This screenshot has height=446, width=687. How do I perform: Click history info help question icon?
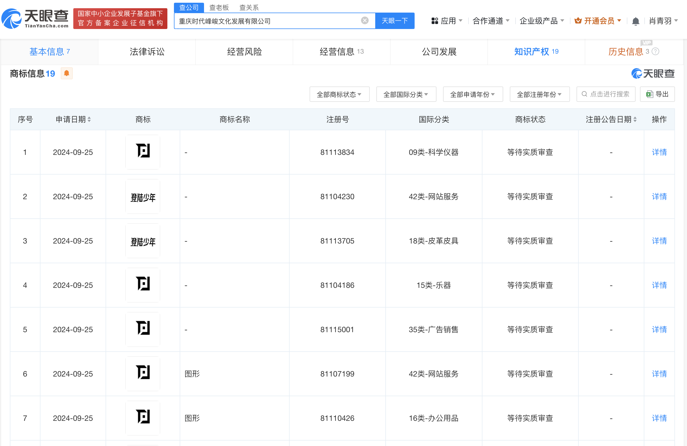point(656,52)
